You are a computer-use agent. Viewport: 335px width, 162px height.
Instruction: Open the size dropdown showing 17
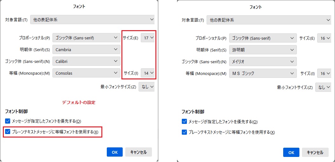[148, 38]
